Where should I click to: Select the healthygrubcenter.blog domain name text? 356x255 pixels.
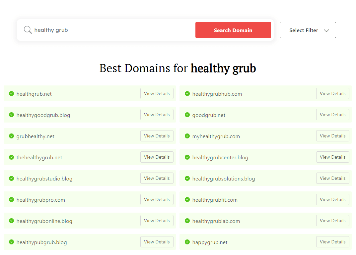tap(220, 158)
